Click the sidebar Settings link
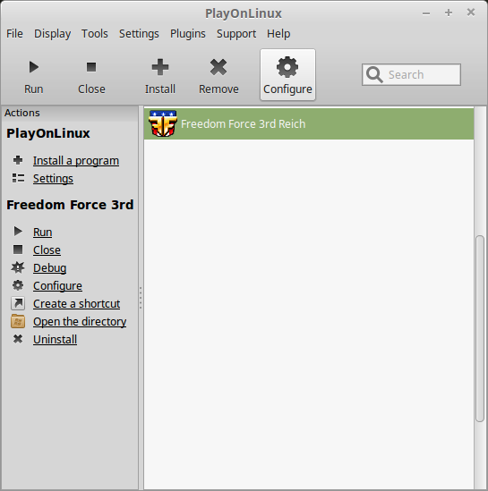This screenshot has width=488, height=491. pyautogui.click(x=54, y=179)
